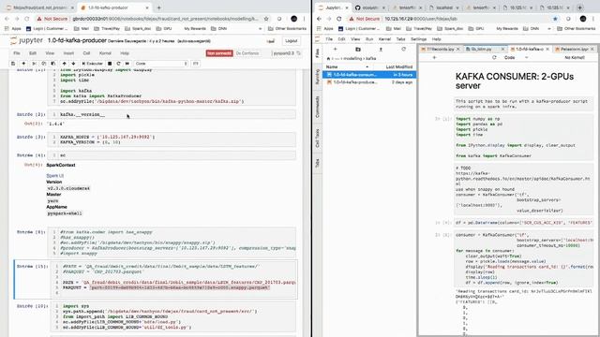Switch to the localhost tab in right browser
Screen dimensions: 600x337
(442, 7)
